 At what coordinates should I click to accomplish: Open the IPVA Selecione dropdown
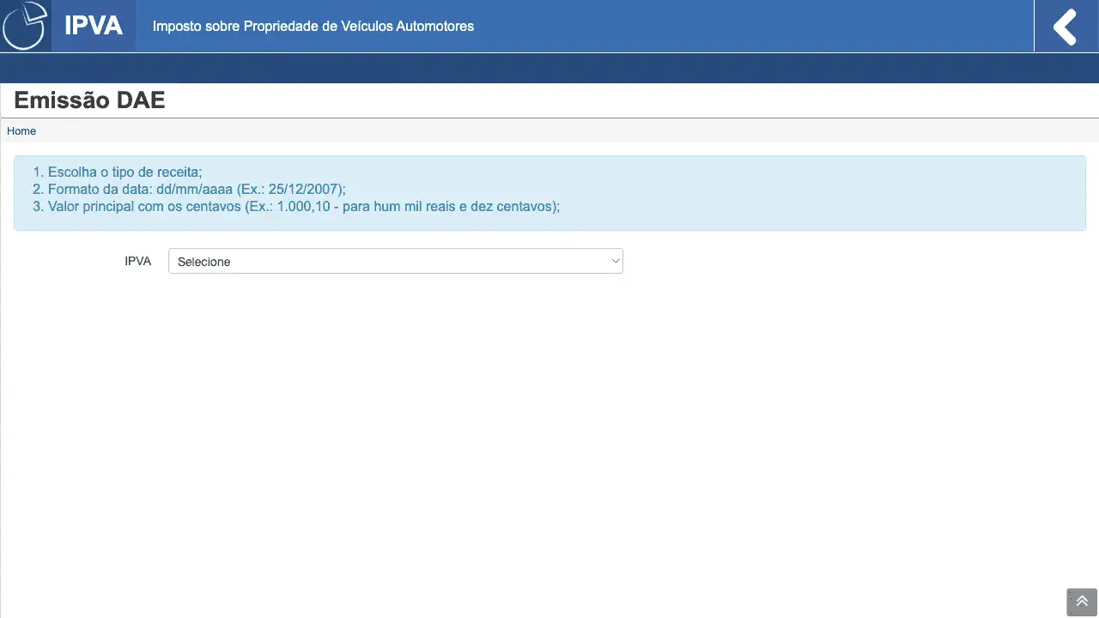pos(395,261)
